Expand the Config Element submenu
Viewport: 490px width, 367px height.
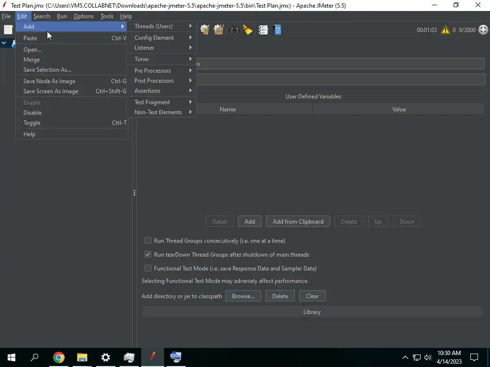(161, 37)
